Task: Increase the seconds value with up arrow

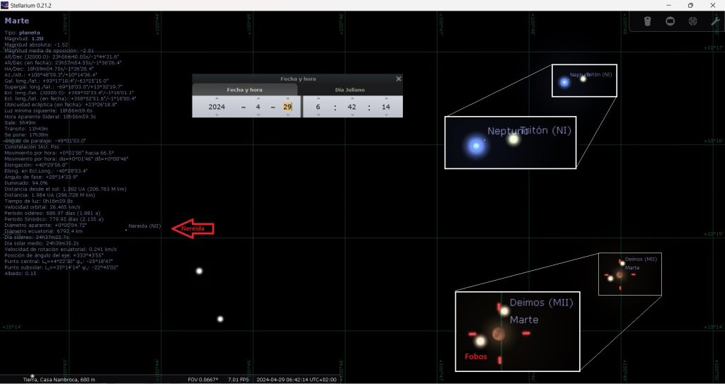Action: pyautogui.click(x=386, y=98)
